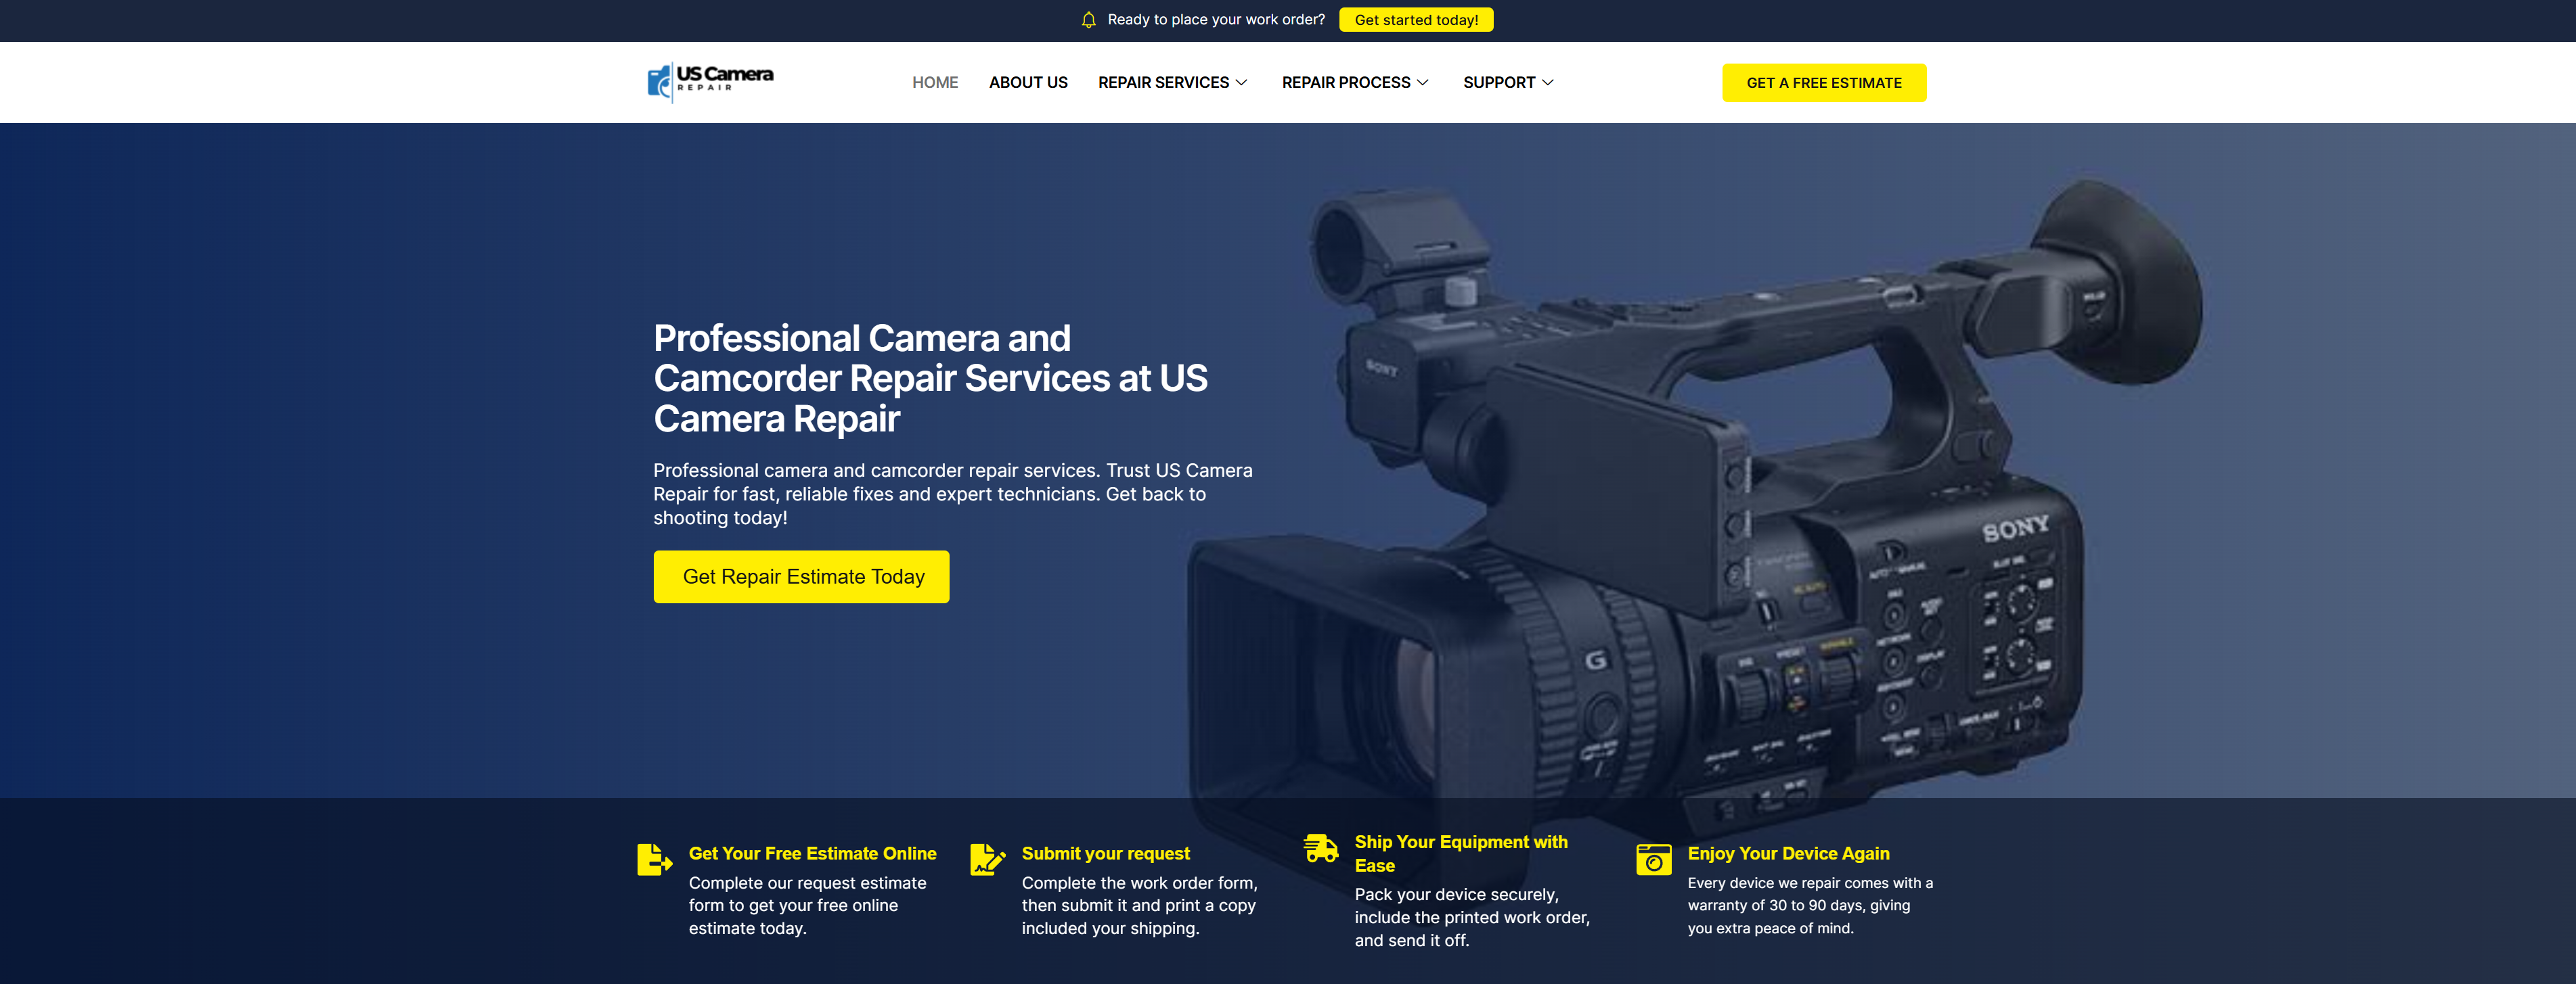The height and width of the screenshot is (984, 2576).
Task: Open the Support dropdown arrow
Action: coord(1548,83)
